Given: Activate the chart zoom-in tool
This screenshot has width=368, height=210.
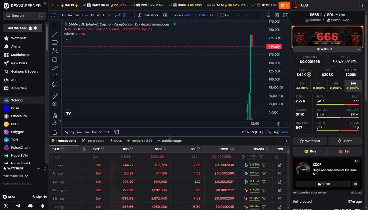Looking at the screenshot, I should [x=55, y=104].
